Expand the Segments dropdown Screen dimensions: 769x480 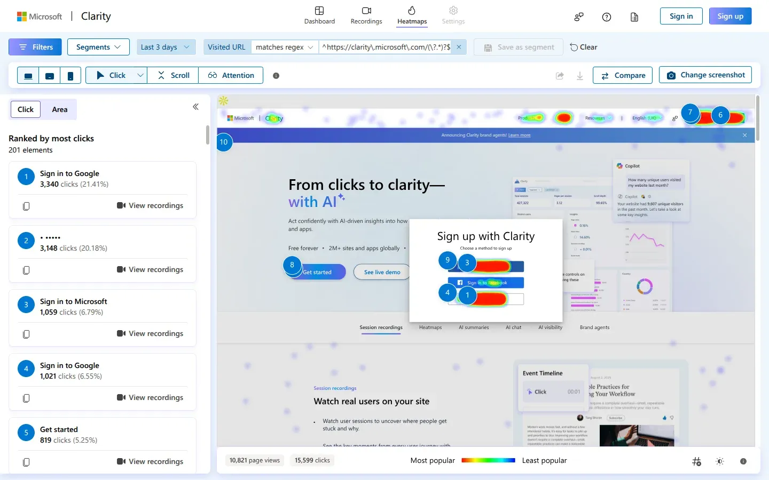pos(98,47)
